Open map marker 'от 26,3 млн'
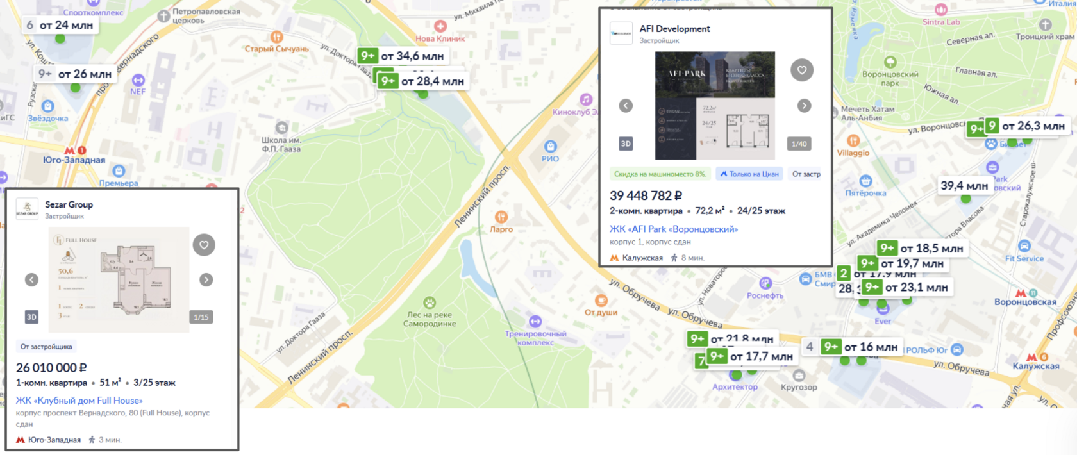The width and height of the screenshot is (1077, 455). [x=1026, y=126]
